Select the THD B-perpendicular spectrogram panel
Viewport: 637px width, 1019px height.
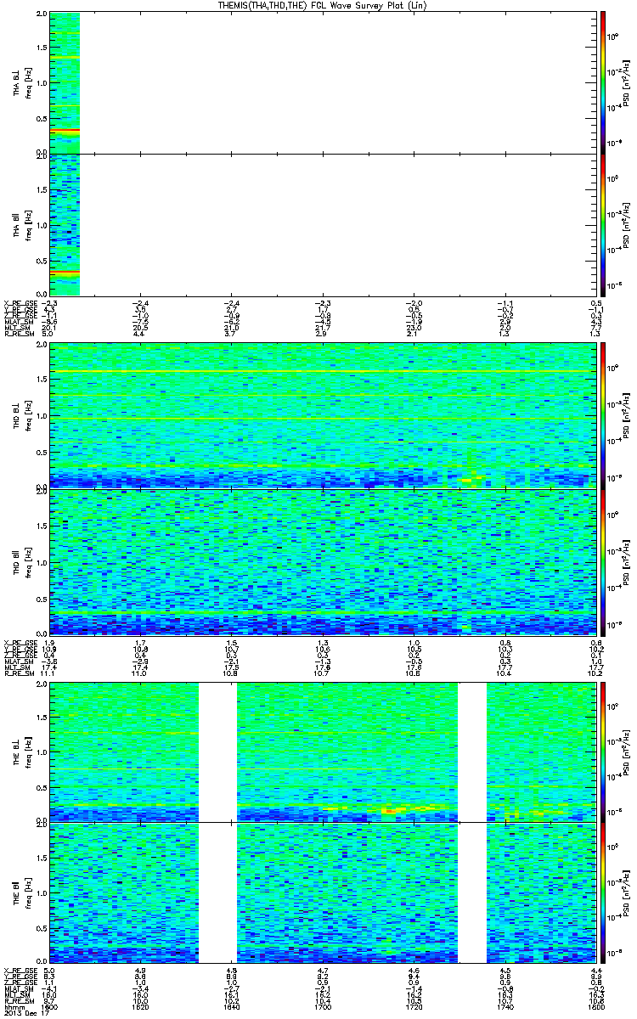point(323,415)
